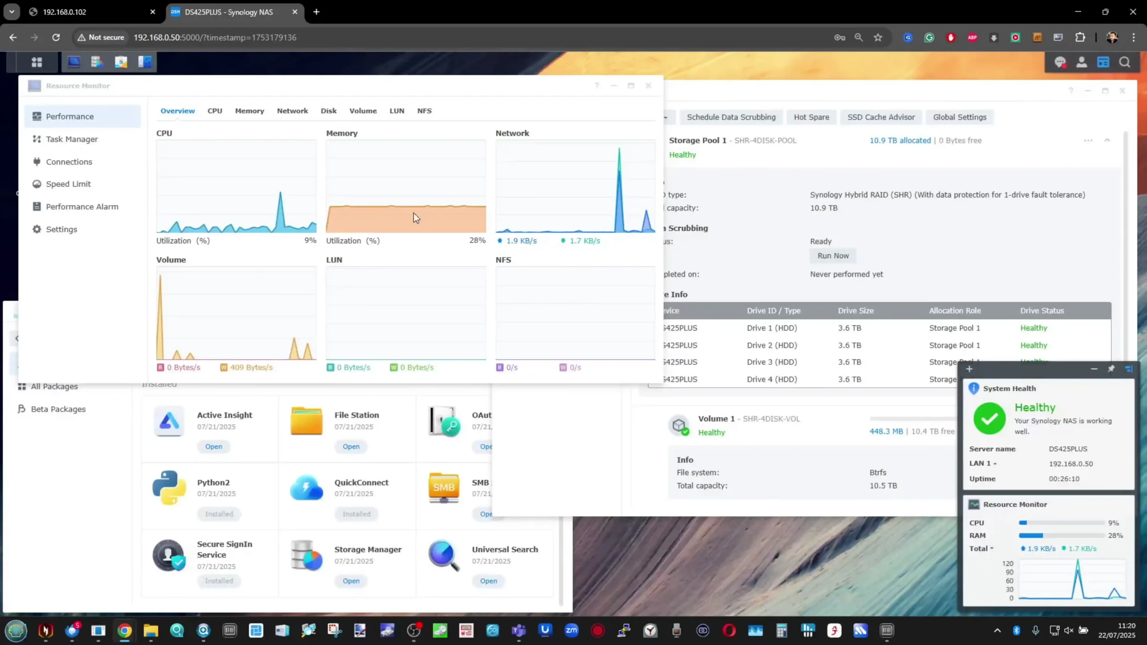Image resolution: width=1147 pixels, height=645 pixels.
Task: Click SSD Cache Advisor button
Action: click(x=881, y=117)
